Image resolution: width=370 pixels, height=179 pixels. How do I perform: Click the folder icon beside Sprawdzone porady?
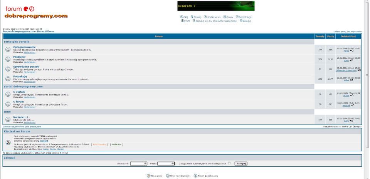8,69
